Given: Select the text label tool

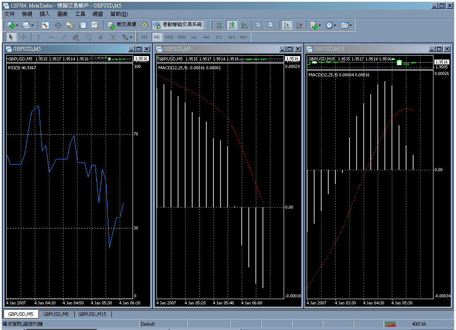Looking at the screenshot, I should point(100,37).
